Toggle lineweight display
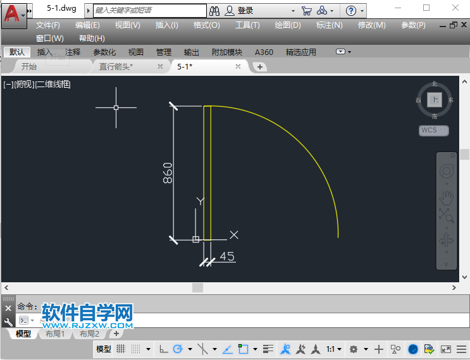 pos(268,349)
